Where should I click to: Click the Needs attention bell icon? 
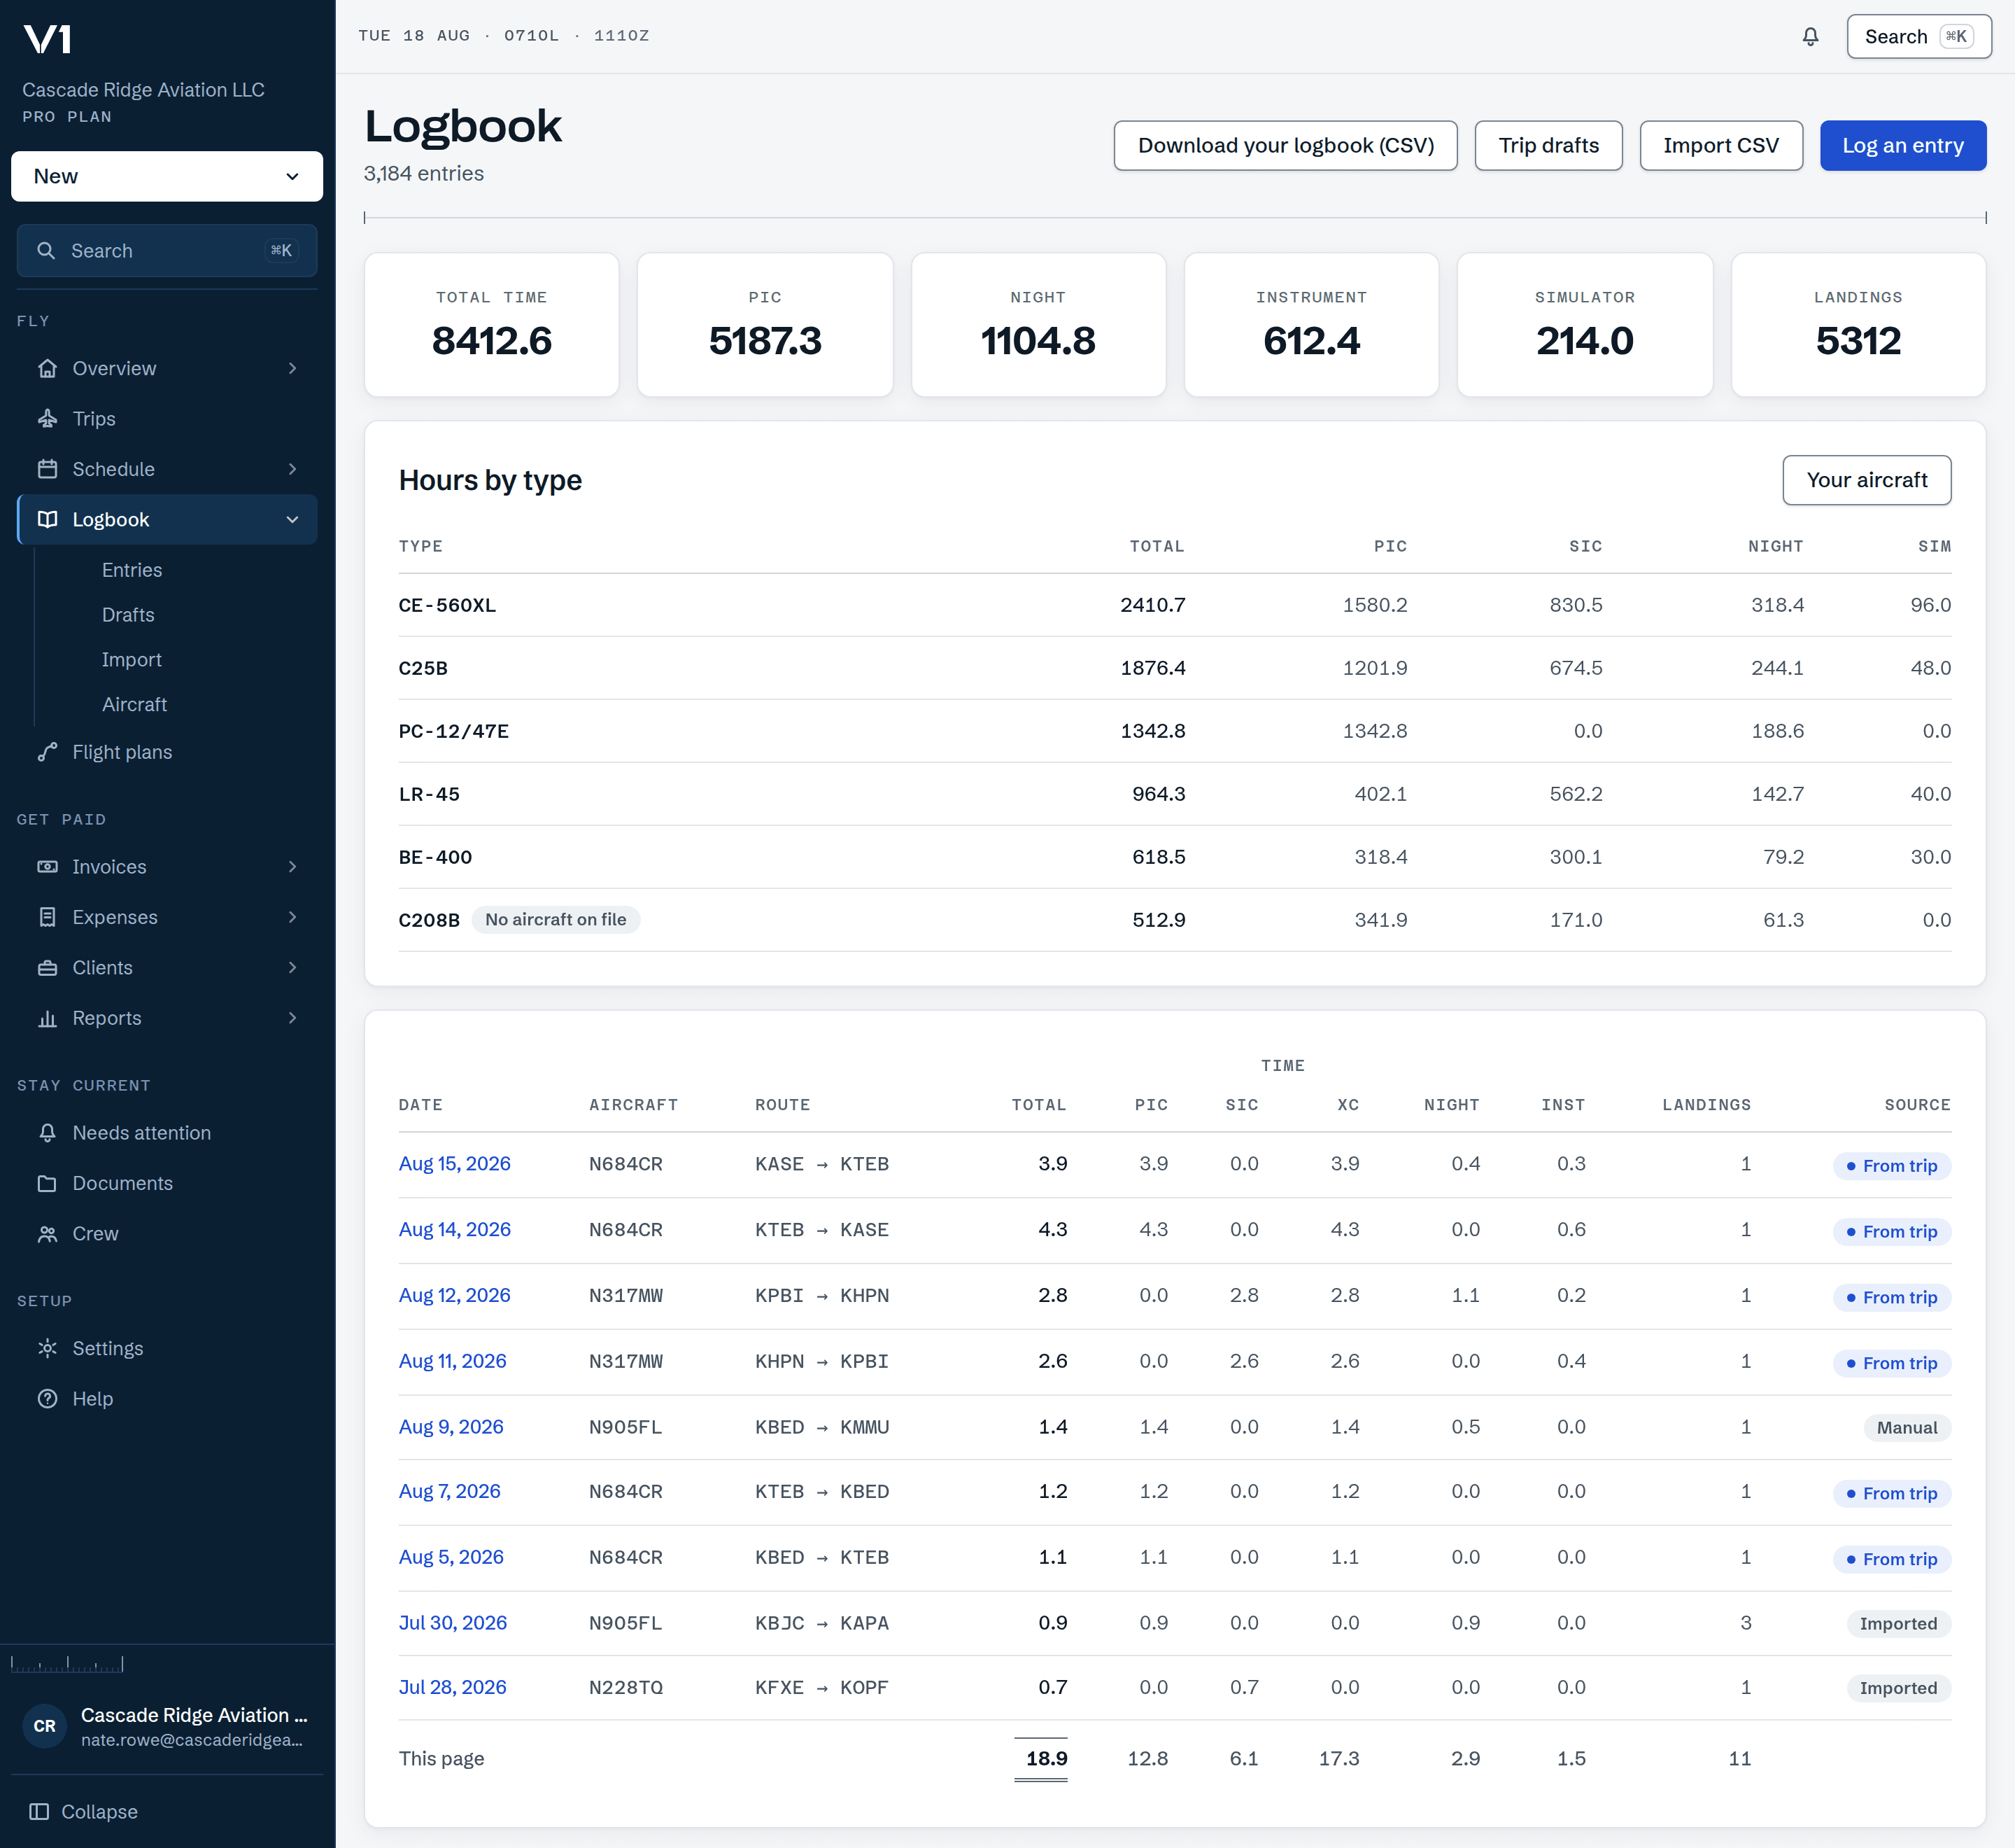click(x=47, y=1133)
